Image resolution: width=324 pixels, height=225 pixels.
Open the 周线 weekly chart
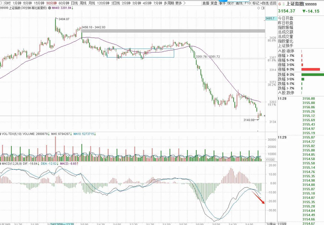coord(83,3)
